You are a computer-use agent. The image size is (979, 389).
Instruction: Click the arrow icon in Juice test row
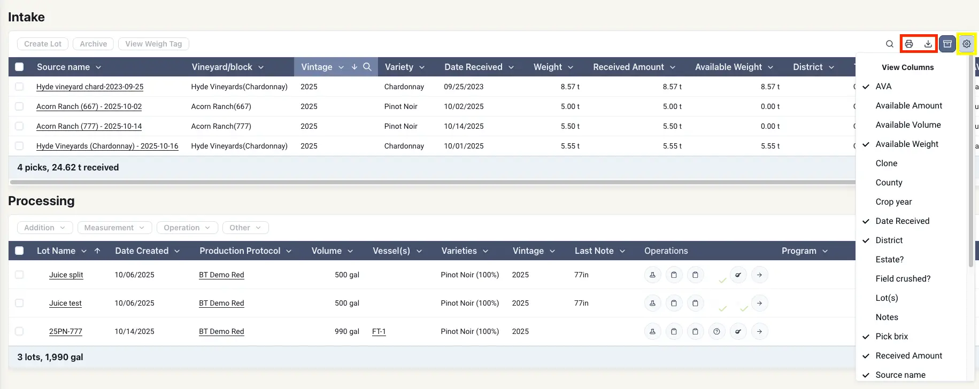(x=759, y=303)
